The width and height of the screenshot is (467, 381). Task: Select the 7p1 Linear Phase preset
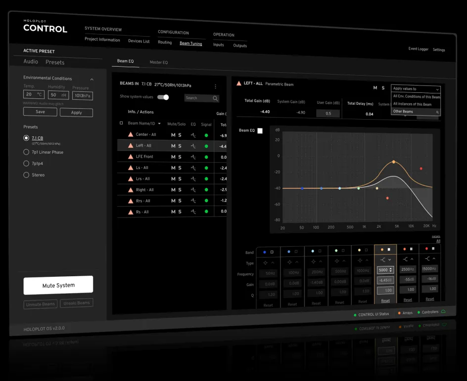pyautogui.click(x=26, y=152)
